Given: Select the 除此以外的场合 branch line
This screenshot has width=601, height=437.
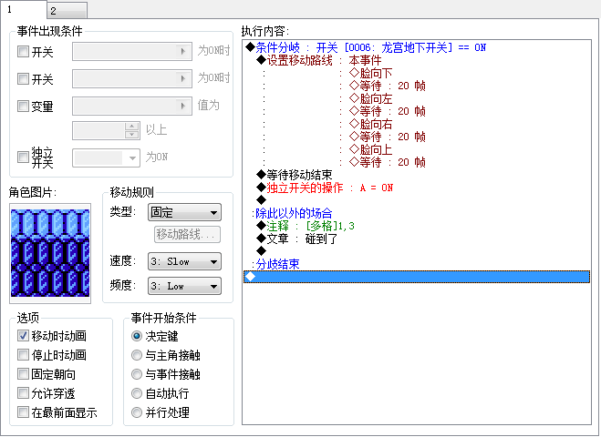Looking at the screenshot, I should pyautogui.click(x=292, y=213).
